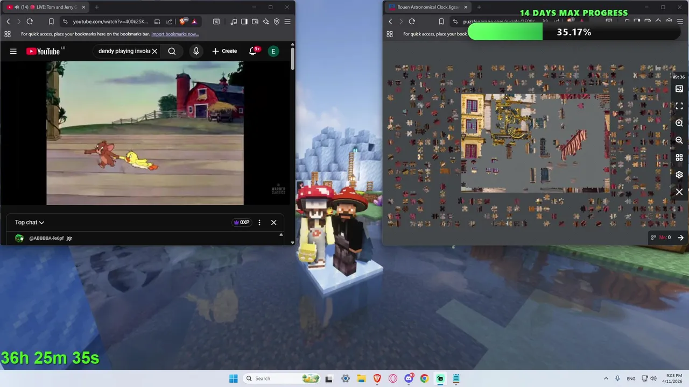The image size is (689, 387).
Task: Zoom out of the jigsaw puzzle
Action: coord(679,140)
